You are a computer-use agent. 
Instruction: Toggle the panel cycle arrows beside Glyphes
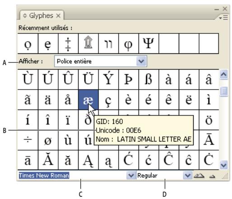pos(25,16)
